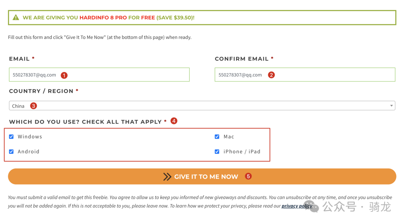Click red numbered marker 4
The height and width of the screenshot is (223, 404).
click(x=174, y=121)
